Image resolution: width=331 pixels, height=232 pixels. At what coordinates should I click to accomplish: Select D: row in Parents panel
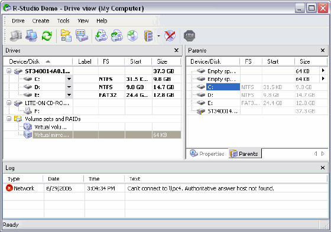click(x=210, y=95)
